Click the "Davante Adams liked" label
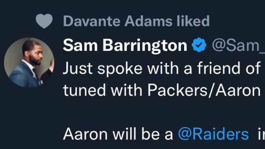Image resolution: width=265 pixels, height=149 pixels. pos(136,21)
